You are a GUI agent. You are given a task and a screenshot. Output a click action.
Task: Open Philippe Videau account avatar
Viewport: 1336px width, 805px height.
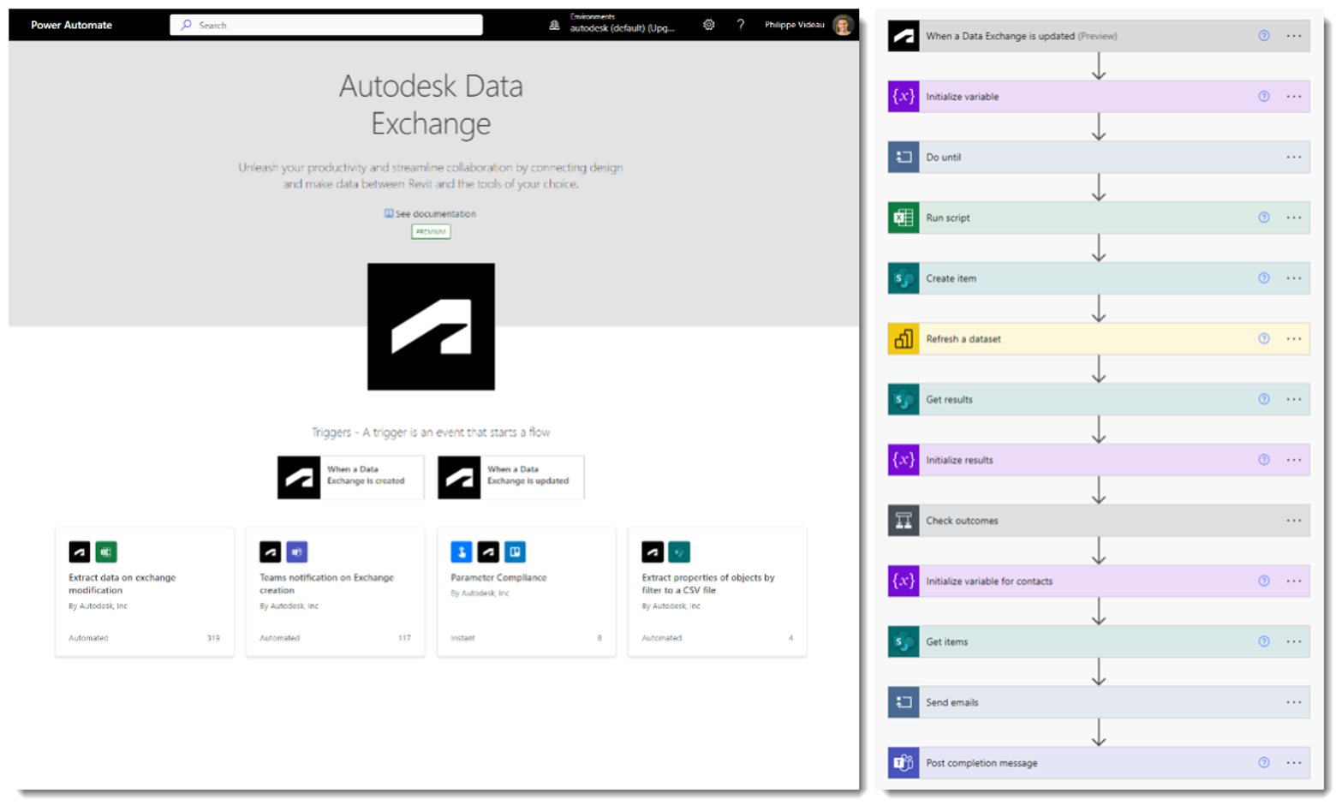pyautogui.click(x=843, y=25)
